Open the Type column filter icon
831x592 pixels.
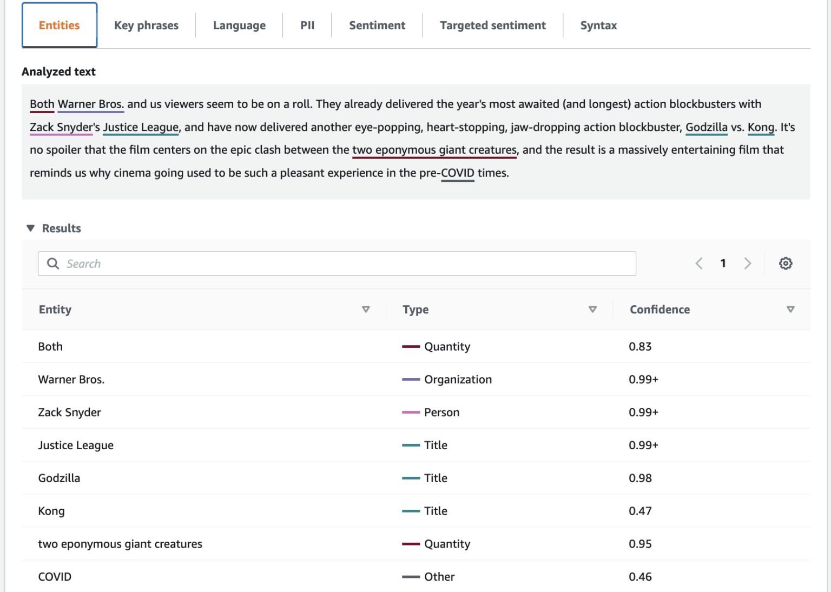(x=592, y=310)
